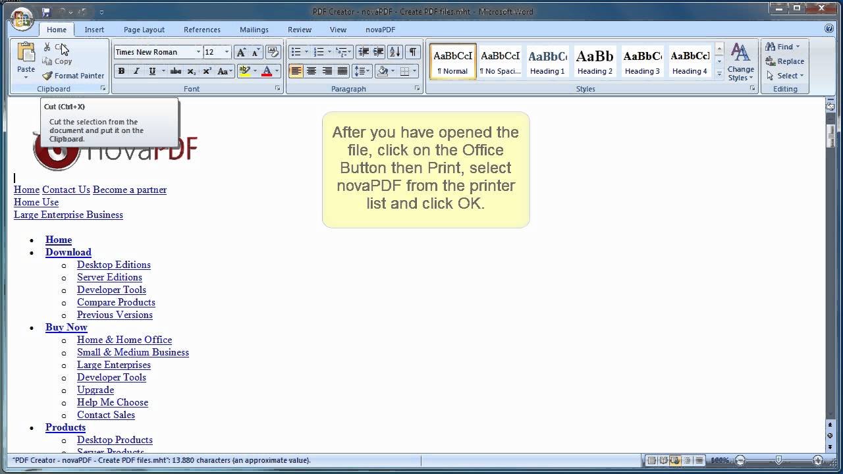Zoom out with the minus button
843x474 pixels.
tap(740, 461)
